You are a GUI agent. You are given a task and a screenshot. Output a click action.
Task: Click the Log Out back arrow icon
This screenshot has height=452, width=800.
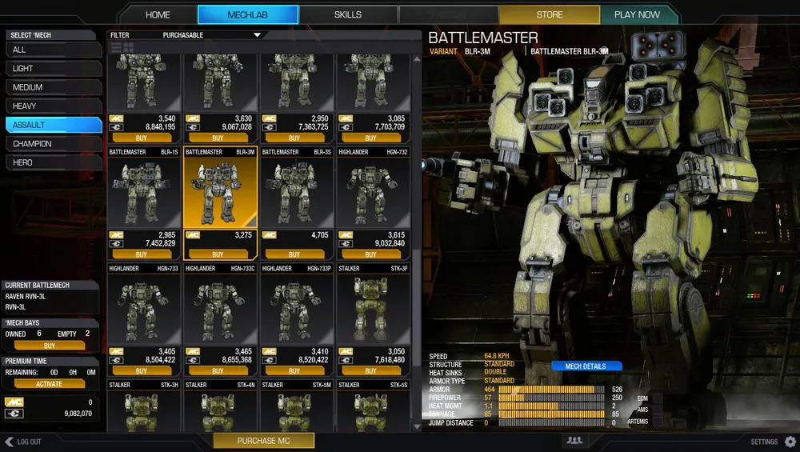(9, 442)
